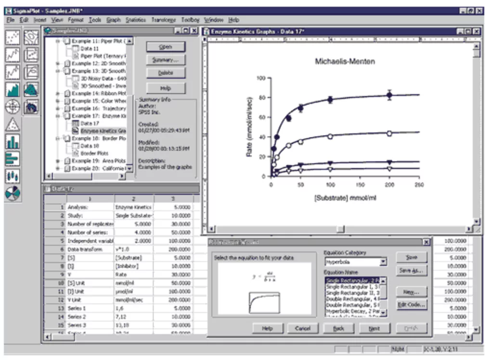The height and width of the screenshot is (360, 491).
Task: Click the Summary button in Samples.JNB window
Action: (165, 60)
